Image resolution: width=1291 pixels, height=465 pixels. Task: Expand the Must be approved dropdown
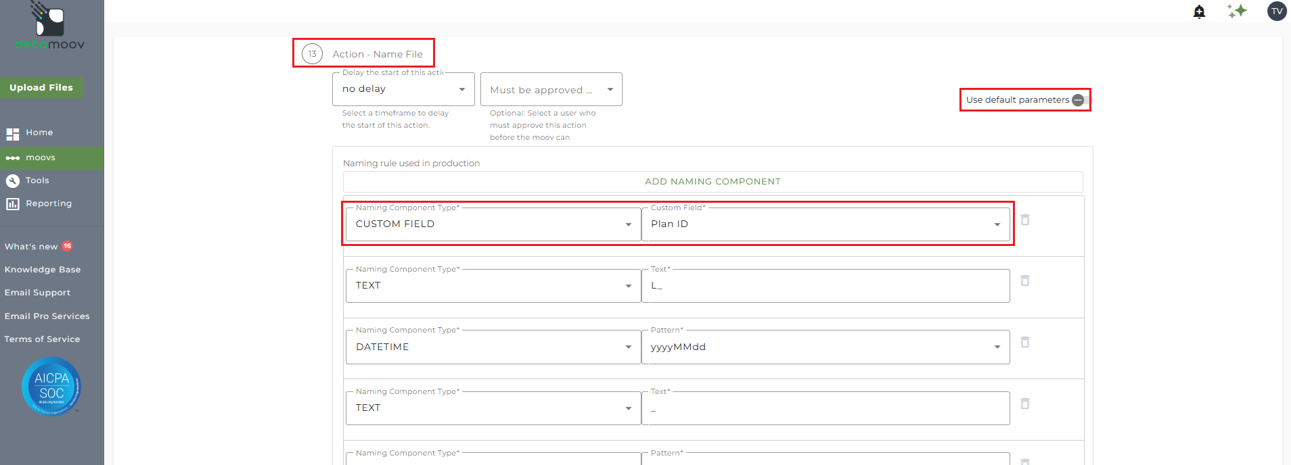pyautogui.click(x=551, y=90)
